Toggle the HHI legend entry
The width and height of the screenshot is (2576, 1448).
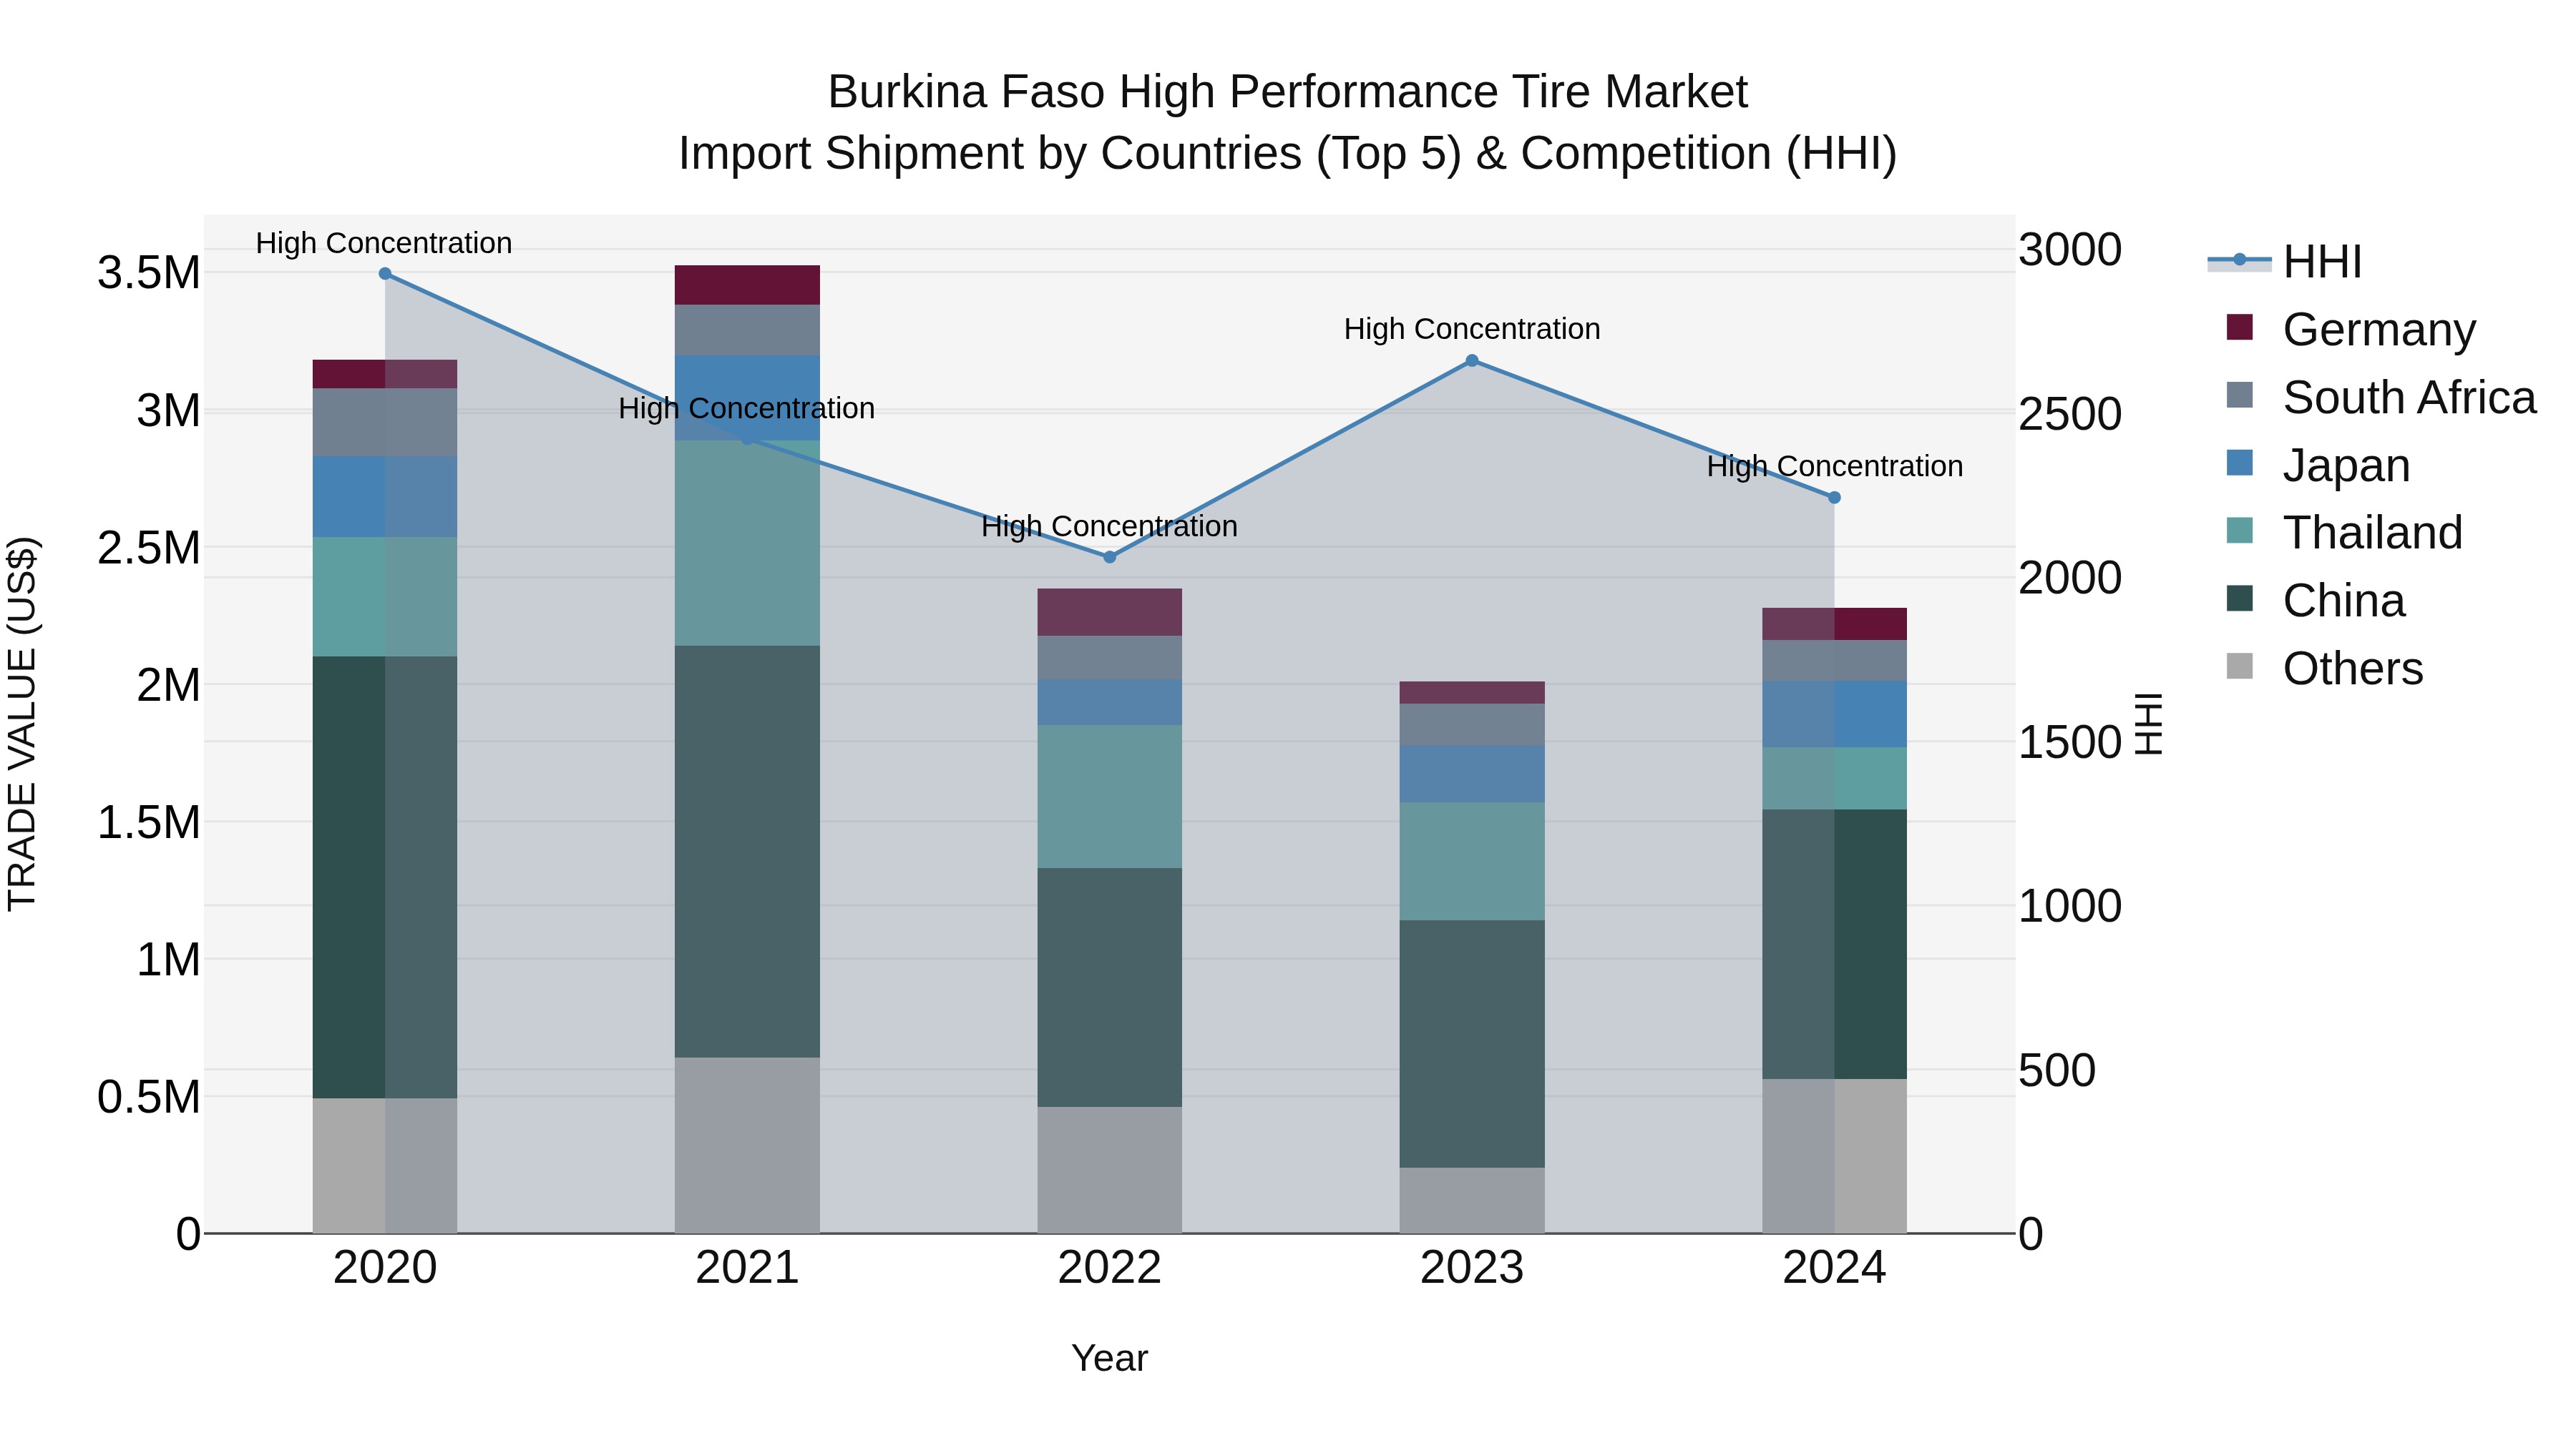[2285, 262]
